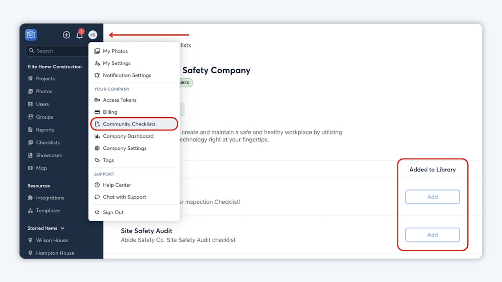The height and width of the screenshot is (282, 502).
Task: Click the Notification Settings bell icon
Action: click(97, 75)
